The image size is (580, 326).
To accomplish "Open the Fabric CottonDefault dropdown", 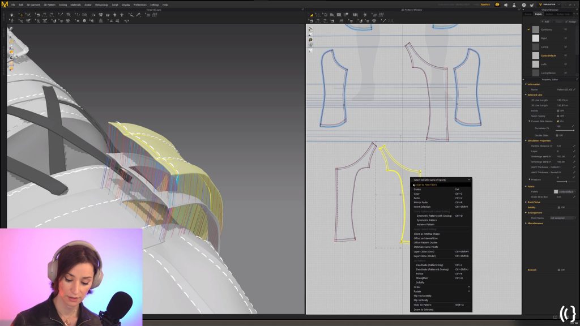I will 565,191.
